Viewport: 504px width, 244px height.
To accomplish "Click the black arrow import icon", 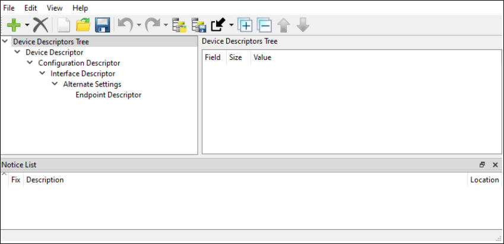I will (218, 25).
